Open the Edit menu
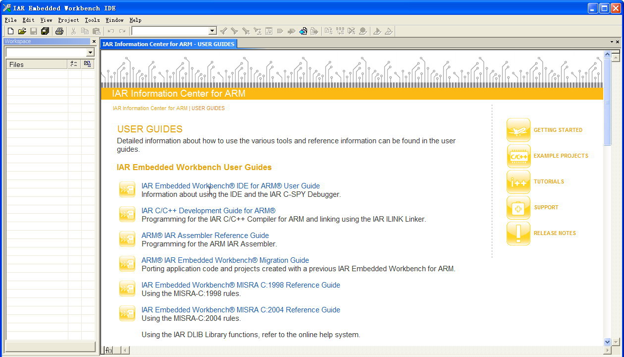The image size is (624, 357). coord(28,20)
